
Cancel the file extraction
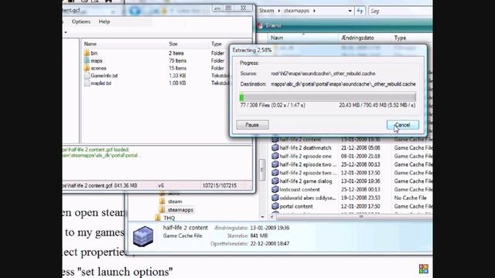click(403, 125)
